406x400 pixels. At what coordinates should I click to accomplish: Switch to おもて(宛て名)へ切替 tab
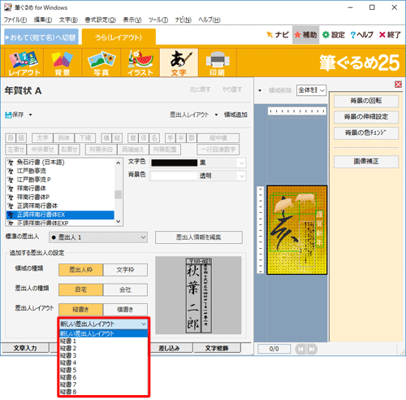(x=41, y=37)
